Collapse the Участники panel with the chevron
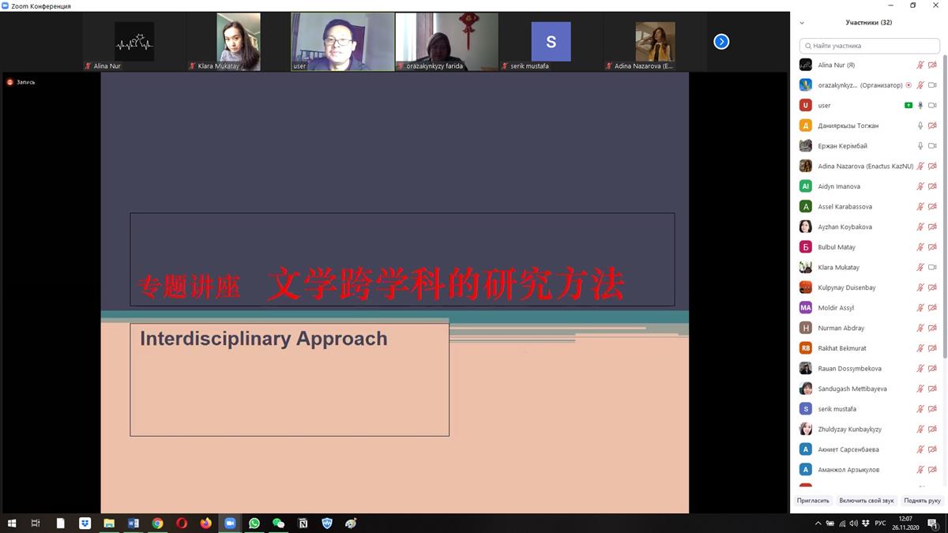Screen dimensions: 948x533 (x=803, y=23)
